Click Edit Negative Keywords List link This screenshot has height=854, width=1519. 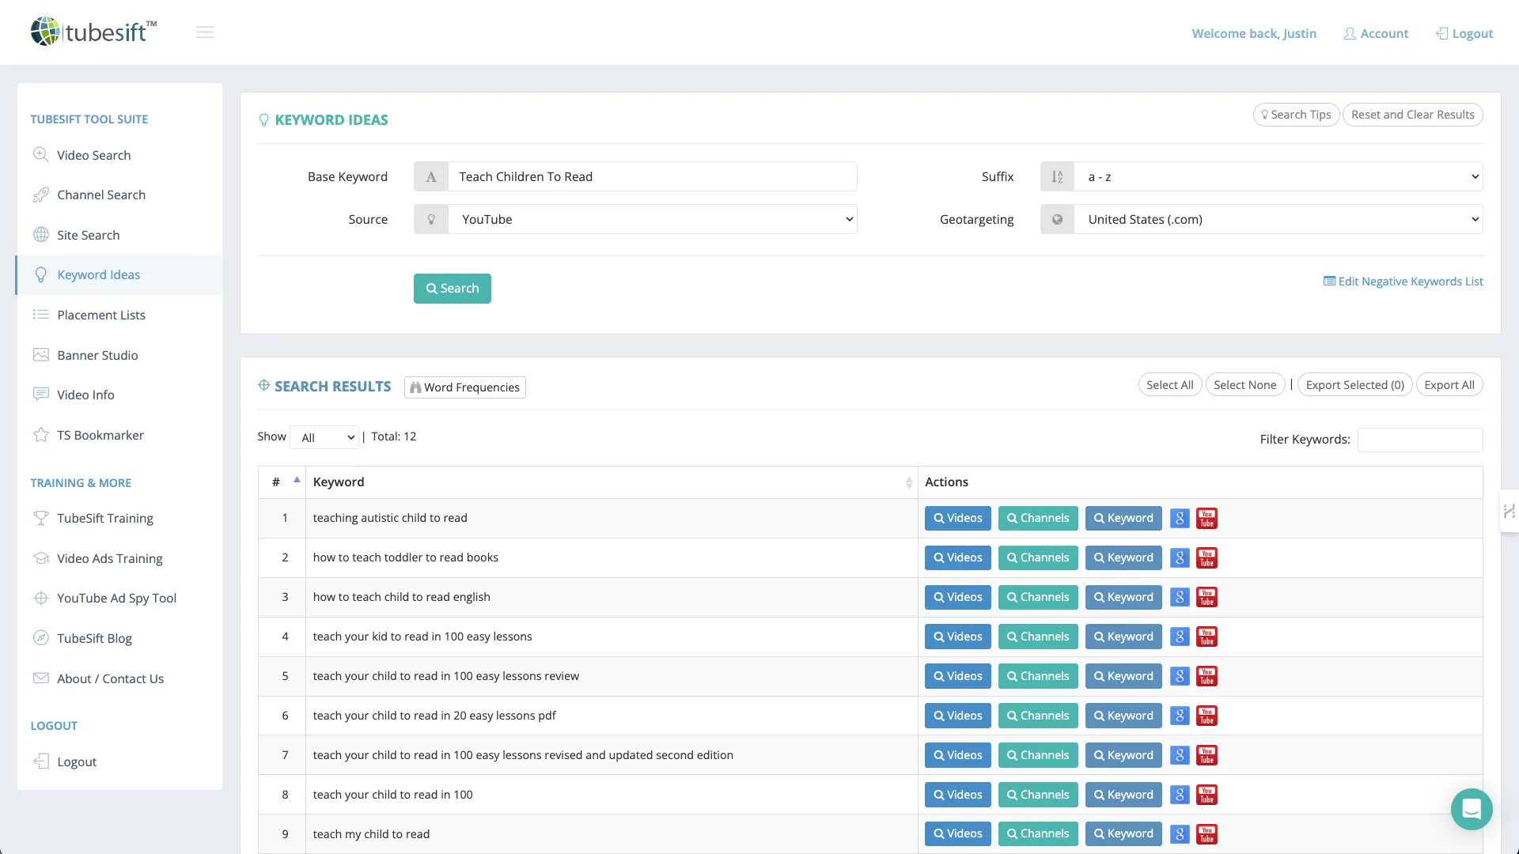click(x=1403, y=282)
